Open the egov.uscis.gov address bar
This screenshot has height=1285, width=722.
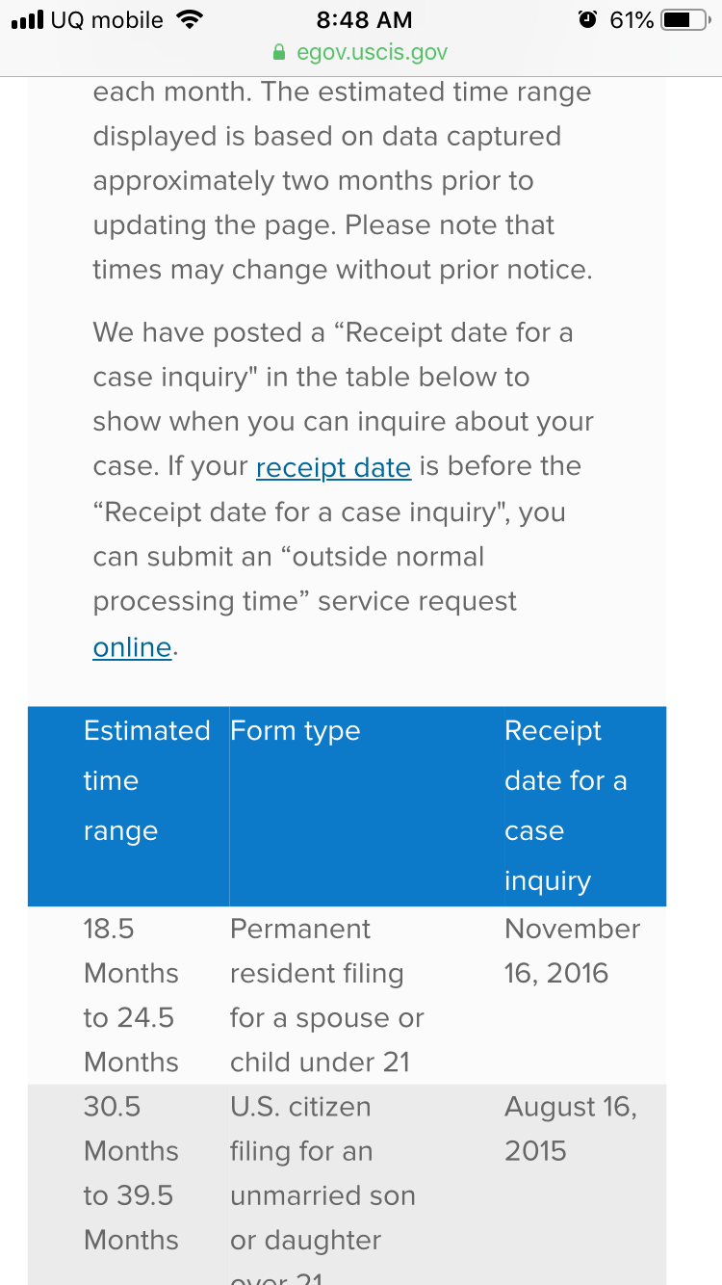tap(361, 52)
